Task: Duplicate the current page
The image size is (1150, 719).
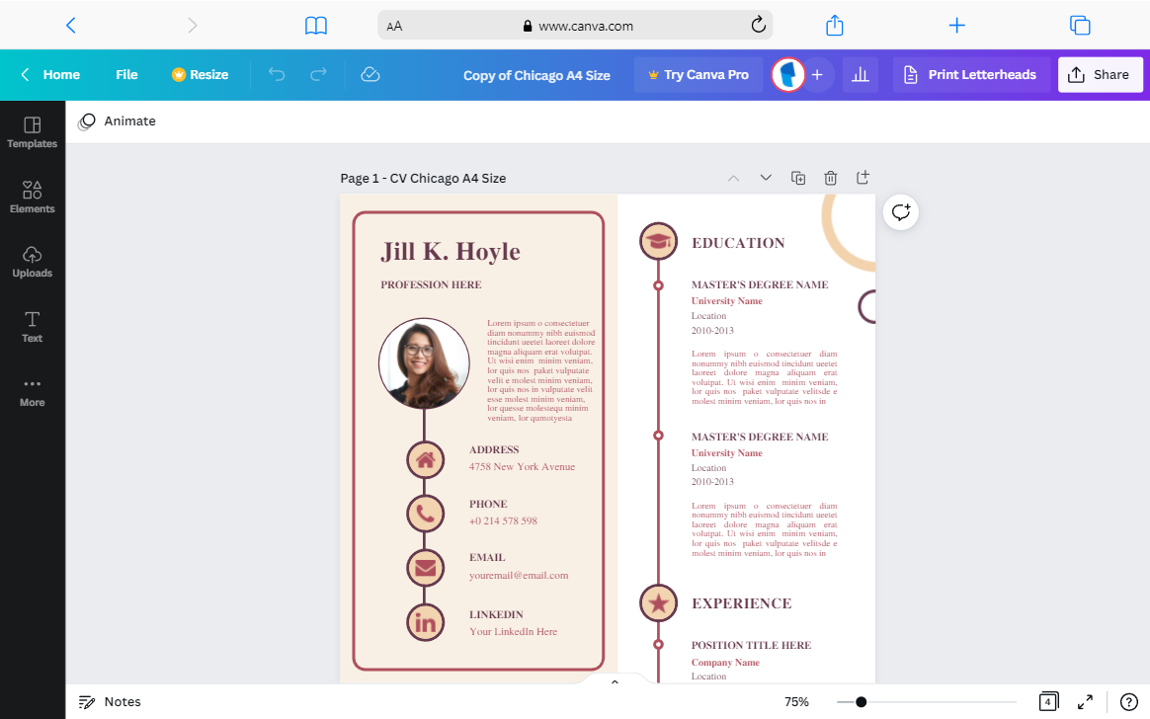Action: pos(798,178)
